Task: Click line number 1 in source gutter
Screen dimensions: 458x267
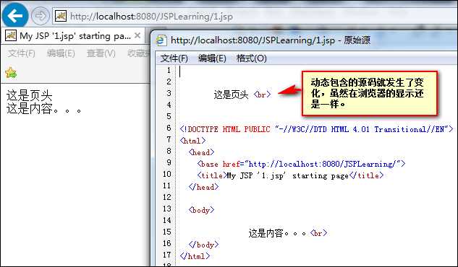Action: coord(169,70)
